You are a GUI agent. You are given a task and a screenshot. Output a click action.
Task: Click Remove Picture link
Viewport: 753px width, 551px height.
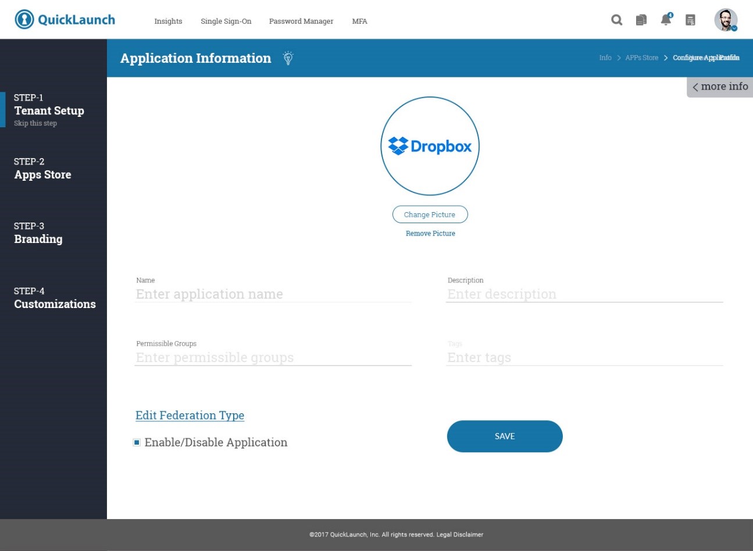(430, 234)
